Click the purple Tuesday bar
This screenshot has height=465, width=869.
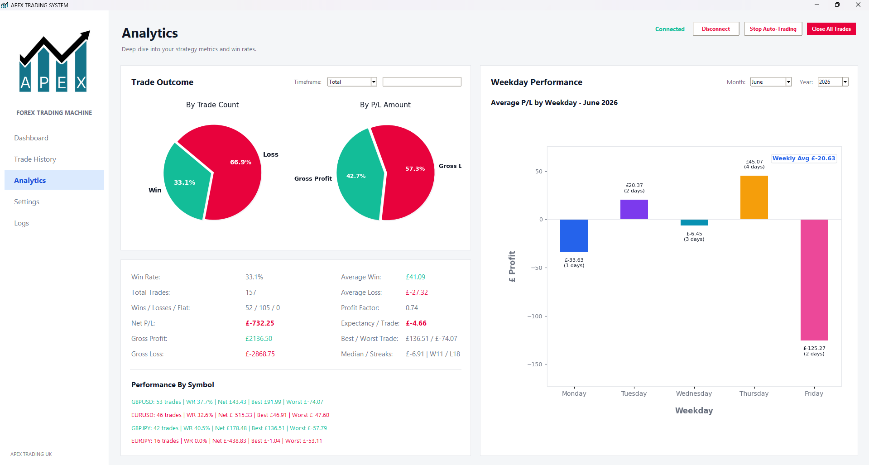[634, 209]
